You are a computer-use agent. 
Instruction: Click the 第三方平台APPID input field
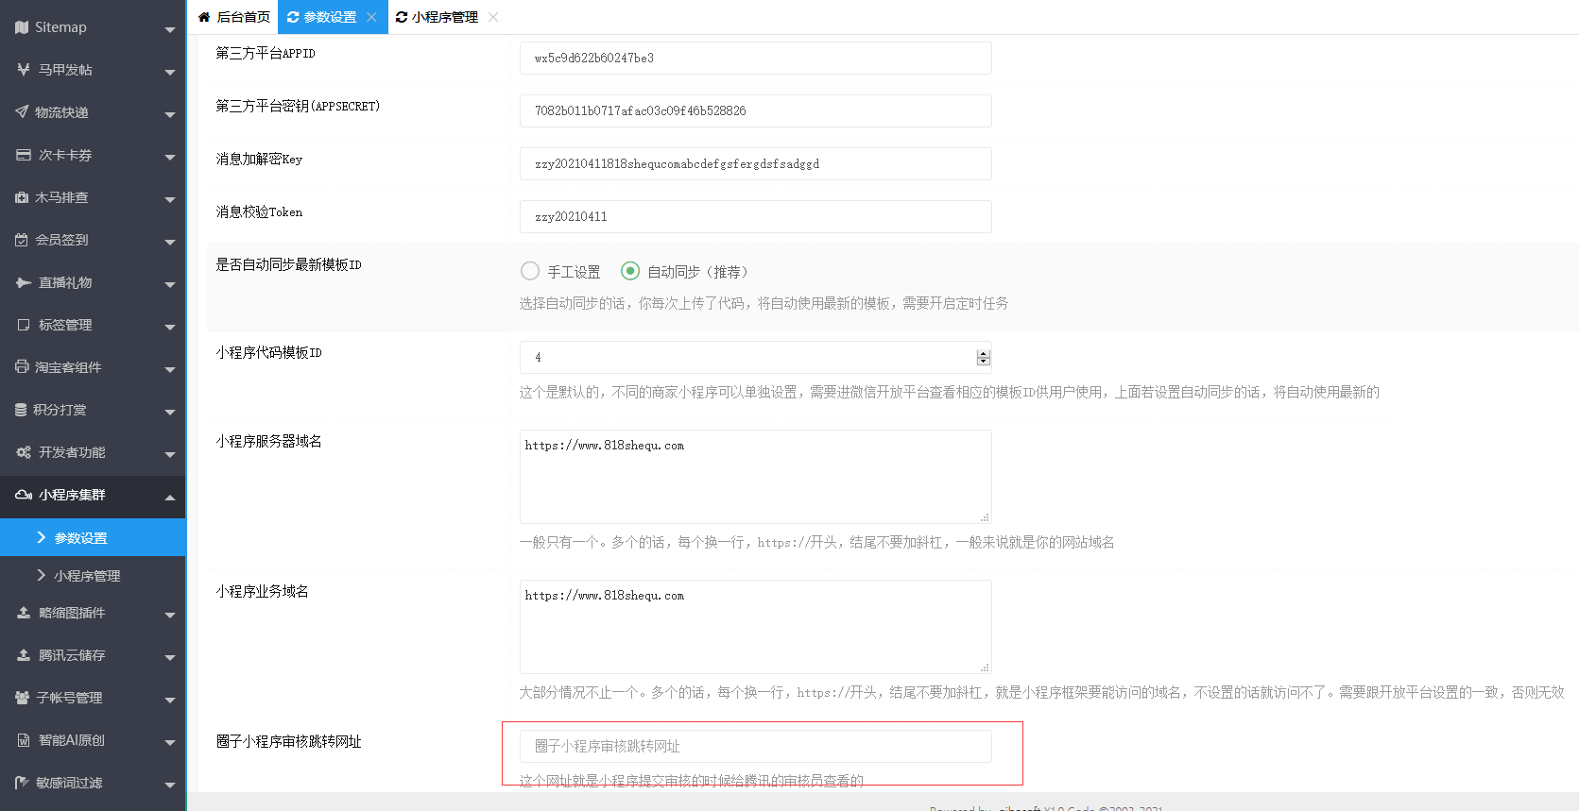(x=755, y=58)
